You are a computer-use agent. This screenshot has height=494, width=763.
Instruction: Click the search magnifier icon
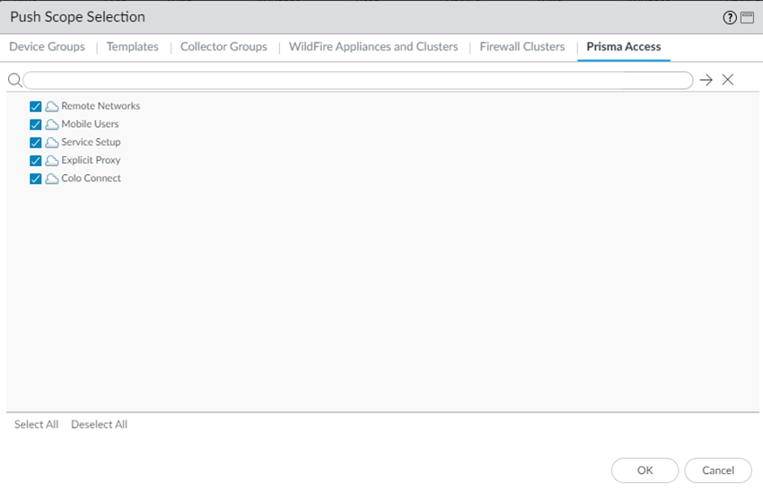click(x=15, y=80)
